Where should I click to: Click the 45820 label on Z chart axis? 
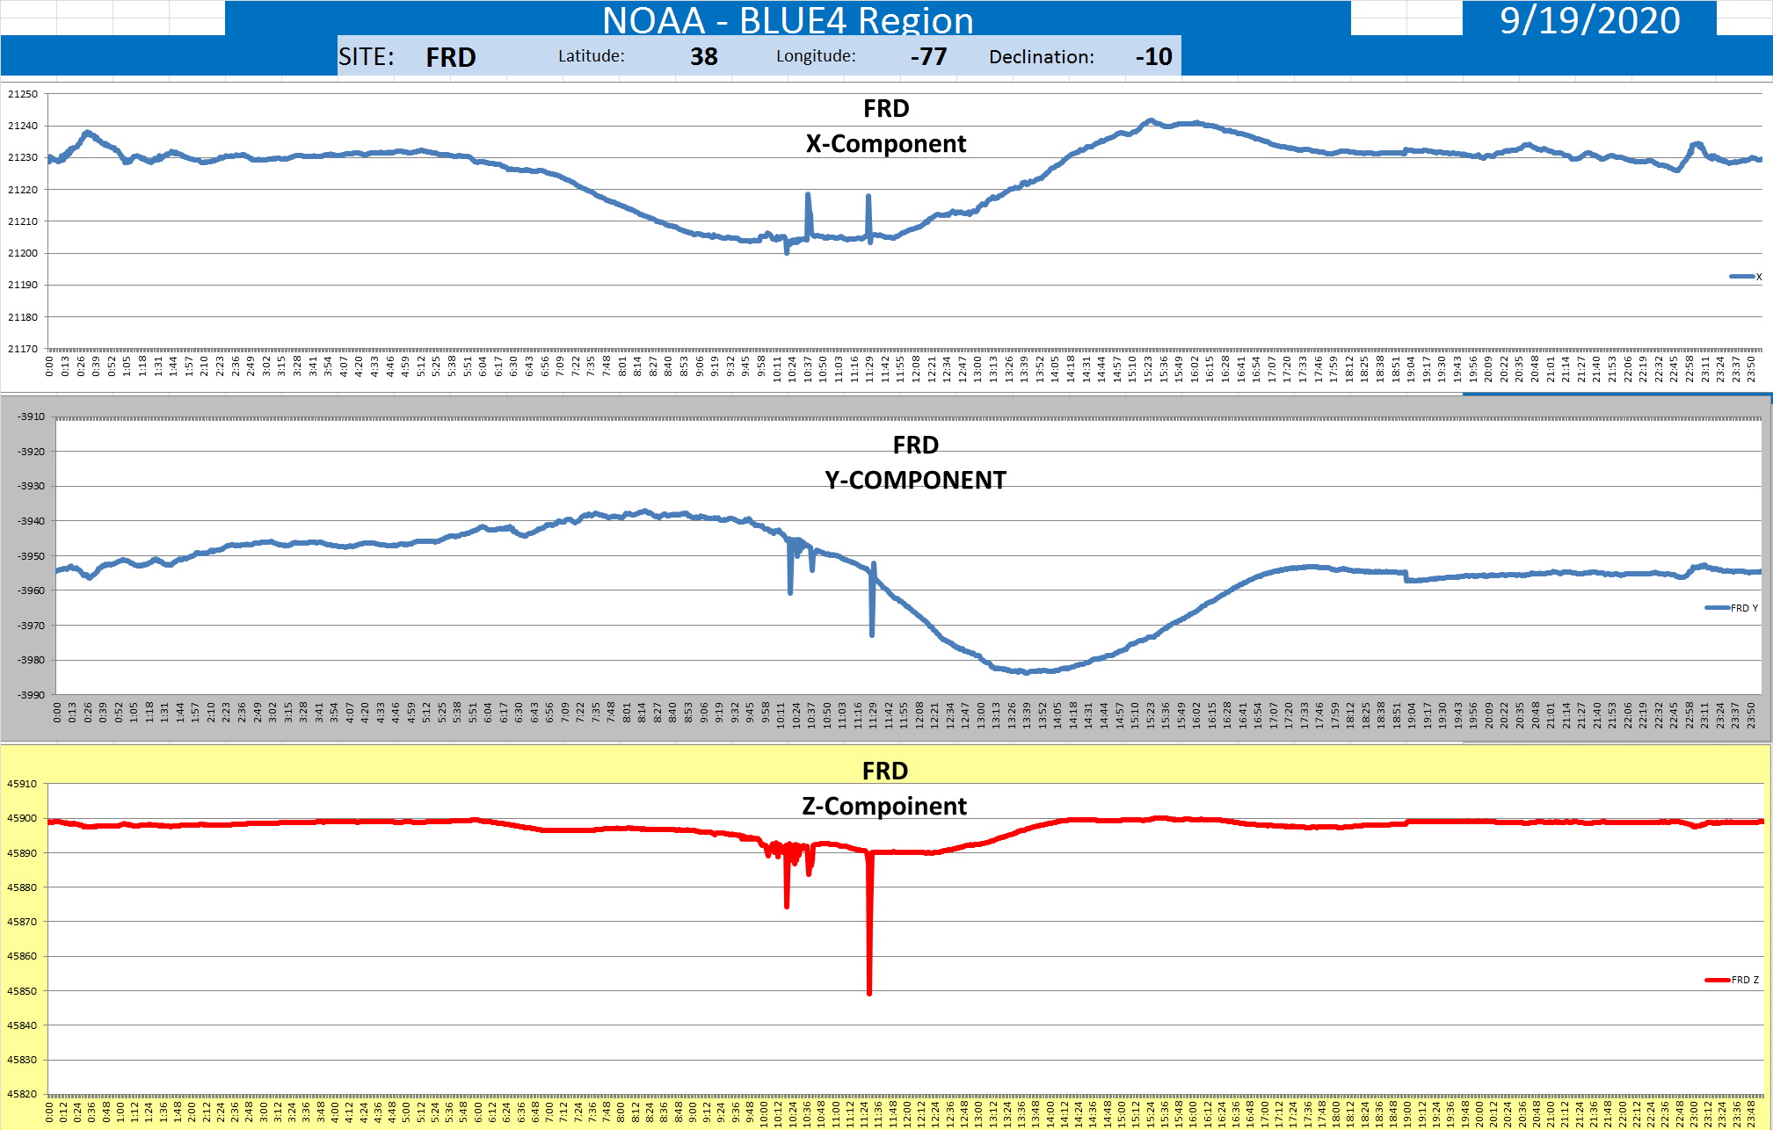pyautogui.click(x=23, y=1094)
